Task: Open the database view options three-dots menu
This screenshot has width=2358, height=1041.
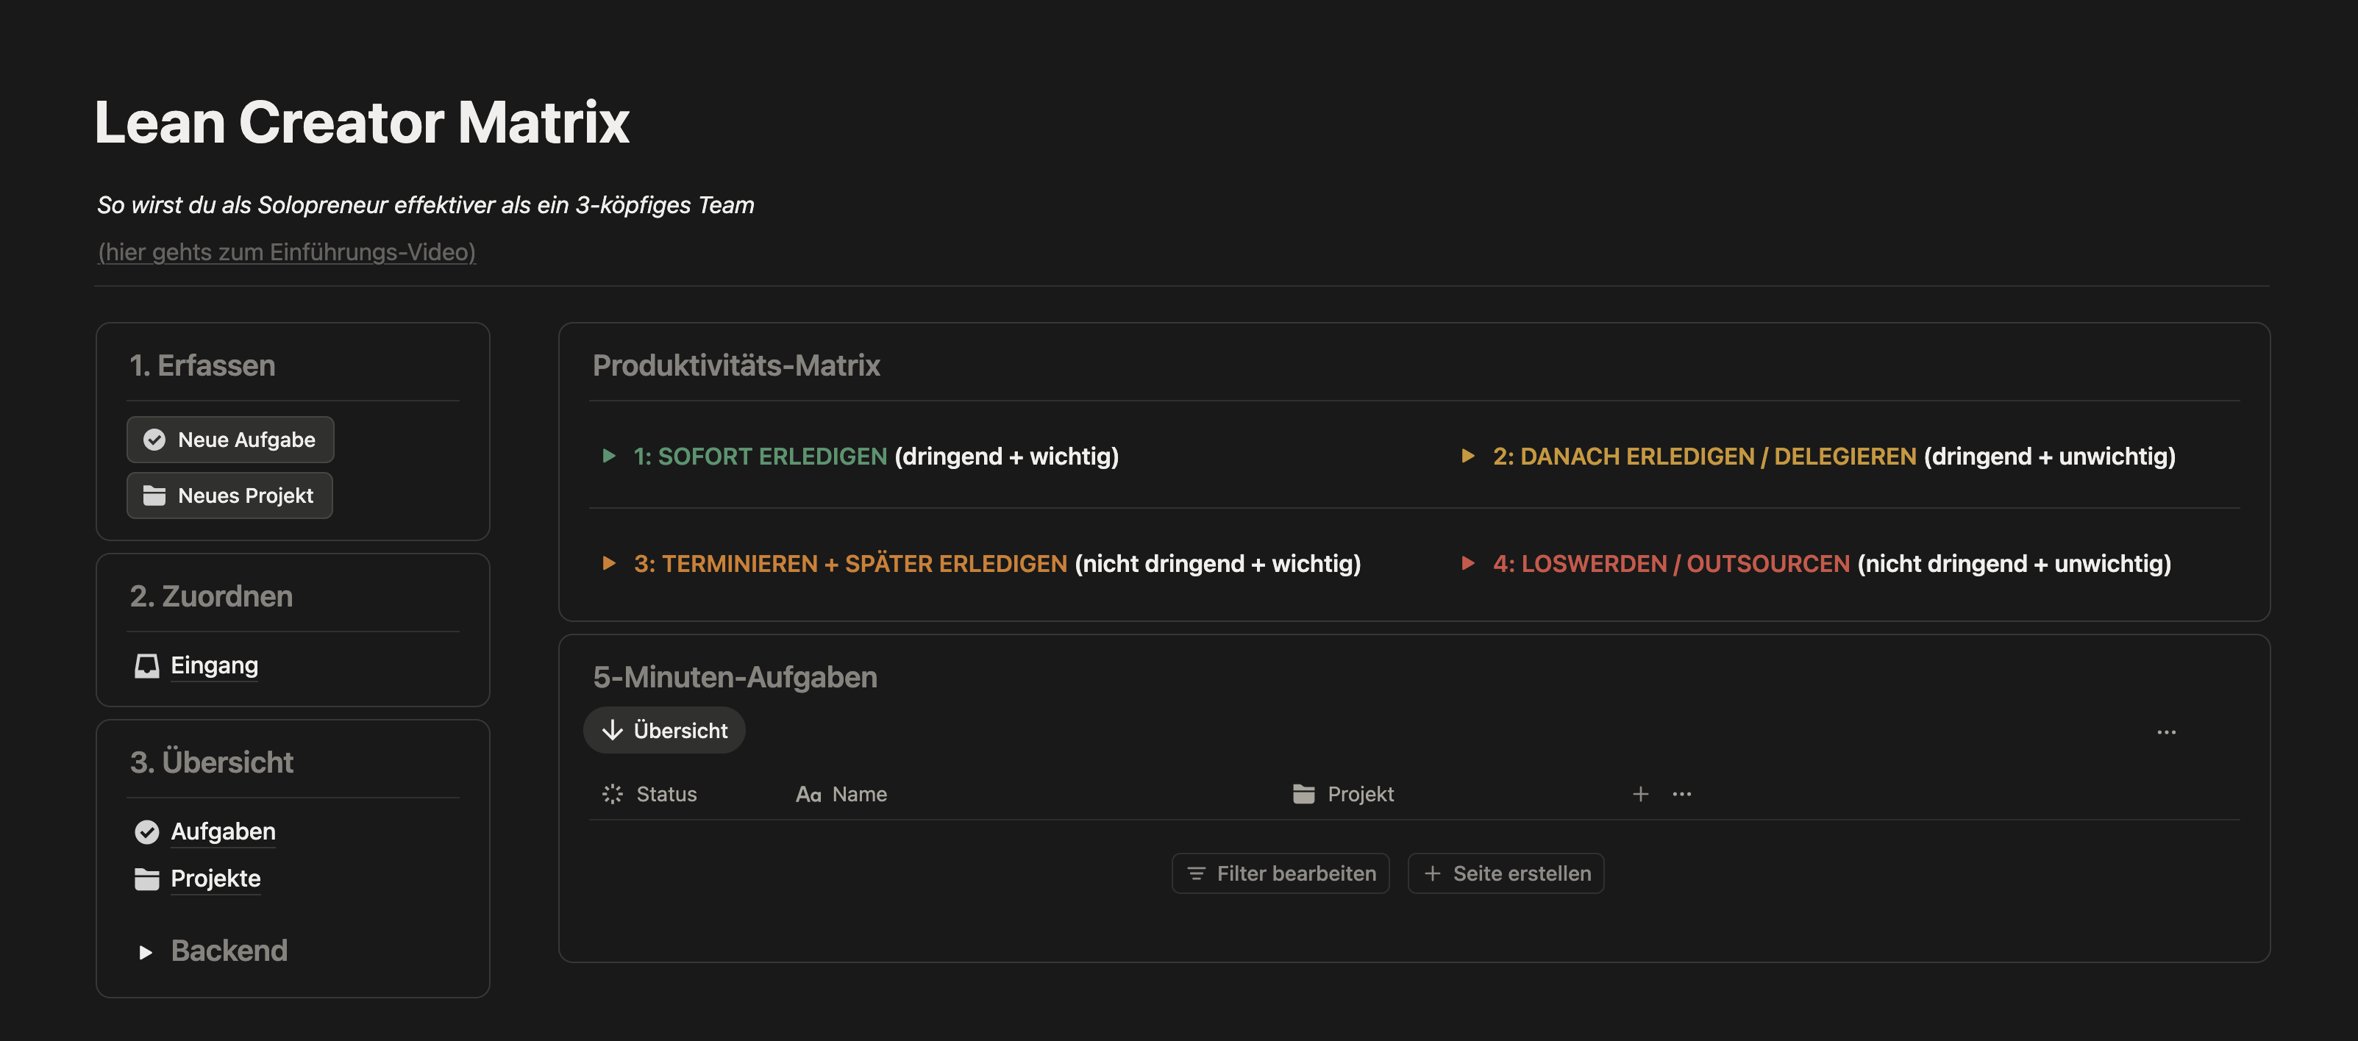Action: [x=2166, y=731]
